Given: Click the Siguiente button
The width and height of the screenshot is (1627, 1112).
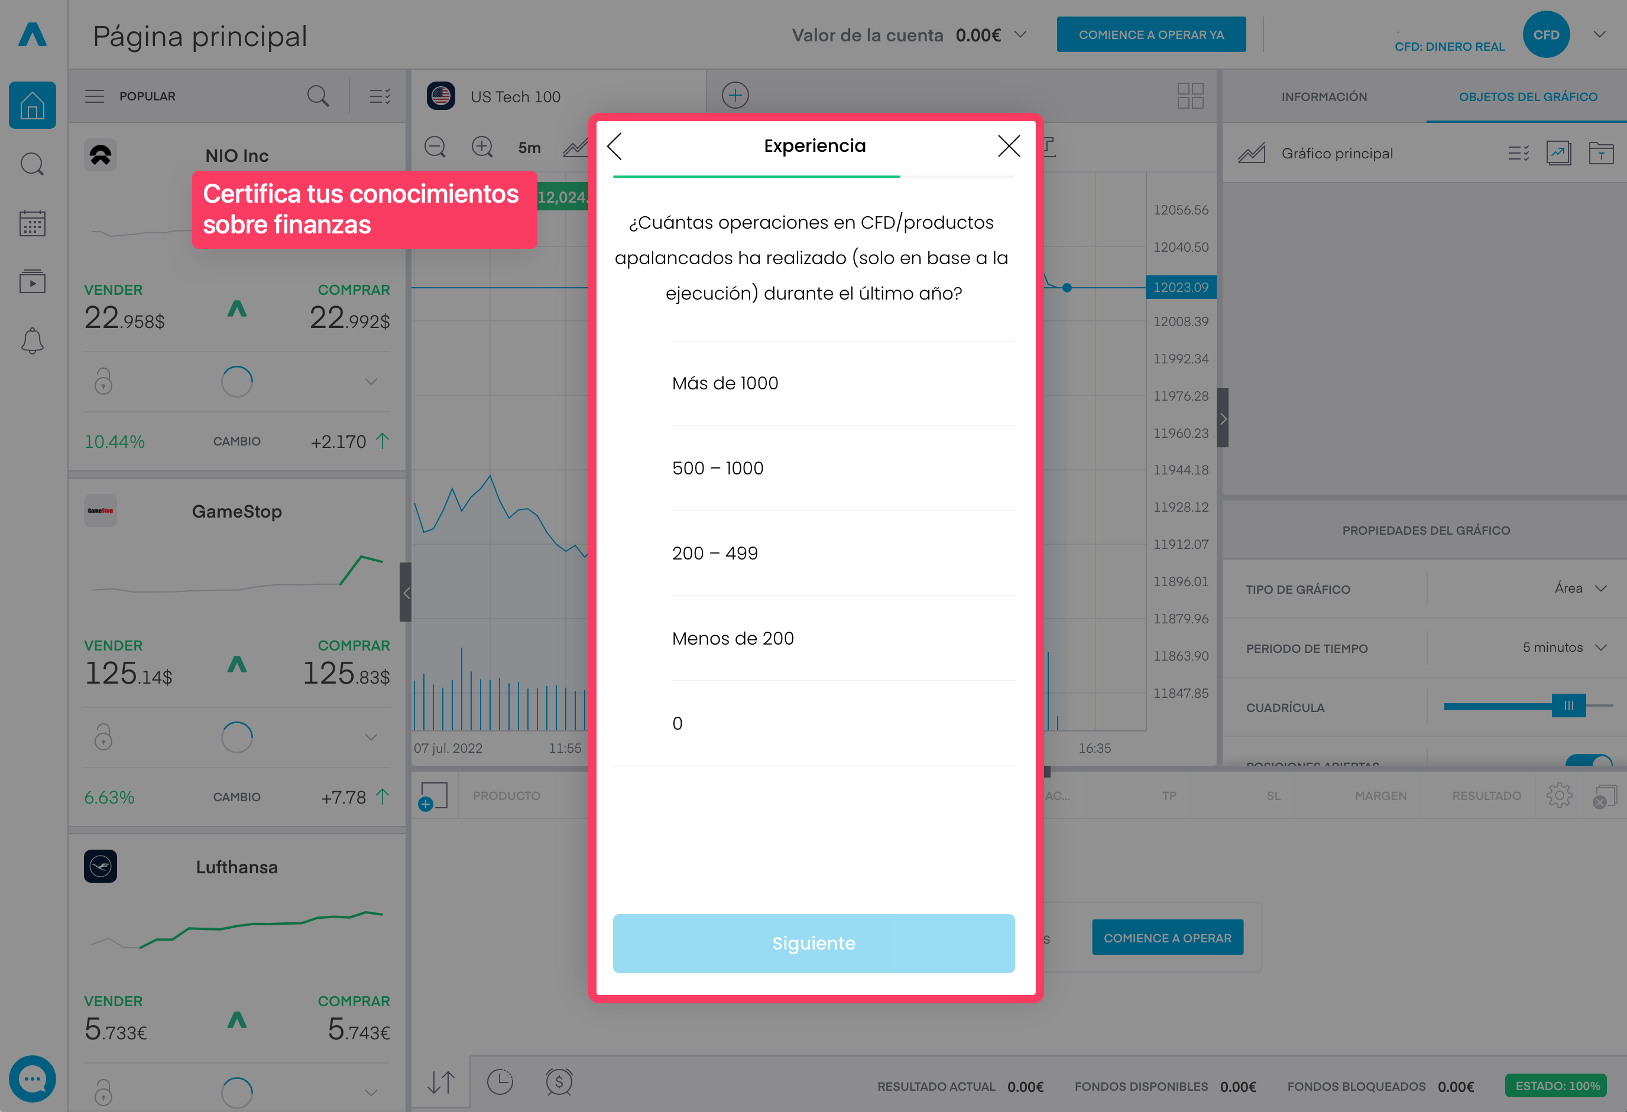Looking at the screenshot, I should 813,944.
